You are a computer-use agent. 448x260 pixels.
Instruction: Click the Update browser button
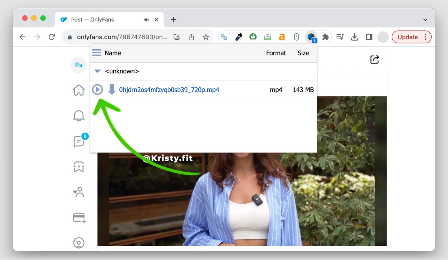coord(407,37)
